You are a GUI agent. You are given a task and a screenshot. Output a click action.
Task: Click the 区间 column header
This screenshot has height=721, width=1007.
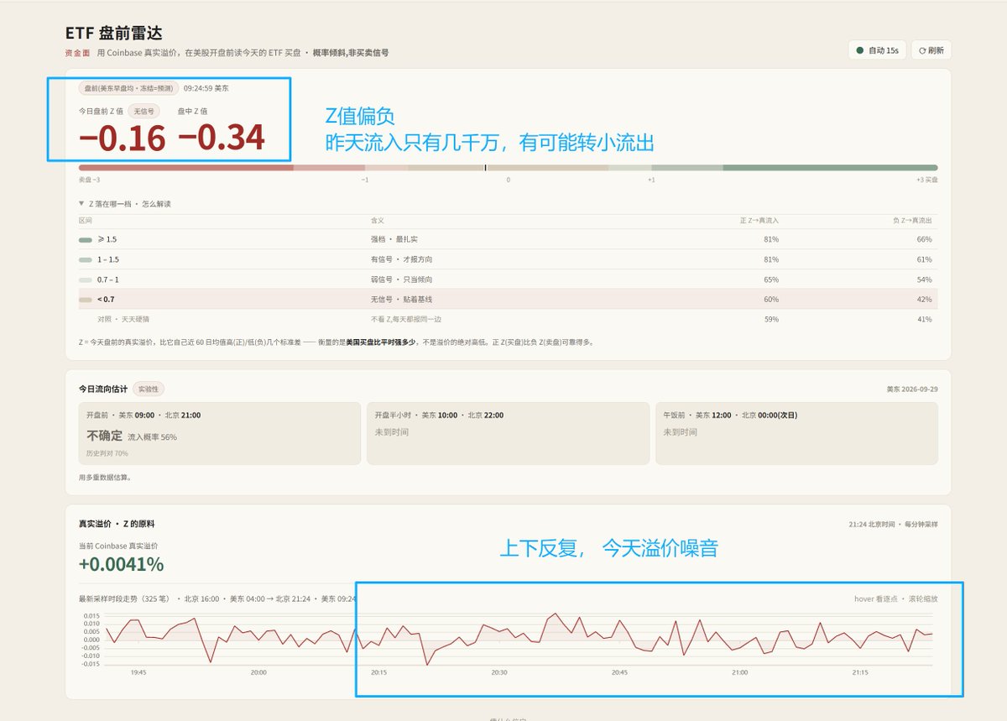coord(85,220)
